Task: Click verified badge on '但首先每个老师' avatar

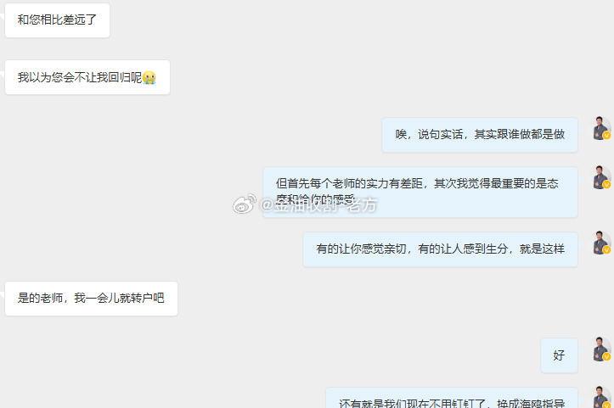Action: coord(606,185)
